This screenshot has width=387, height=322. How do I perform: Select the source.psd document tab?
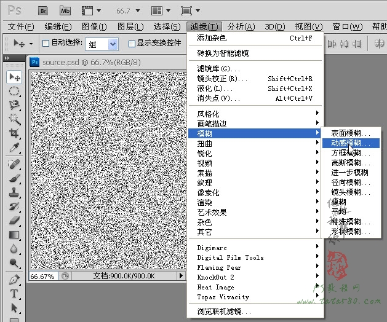pyautogui.click(x=91, y=63)
